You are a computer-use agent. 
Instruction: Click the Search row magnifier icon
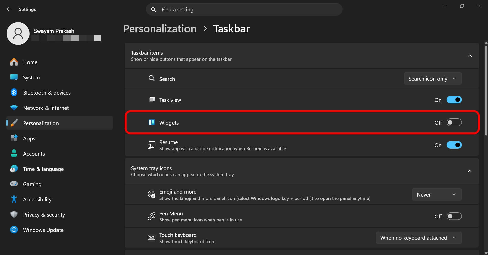(152, 78)
